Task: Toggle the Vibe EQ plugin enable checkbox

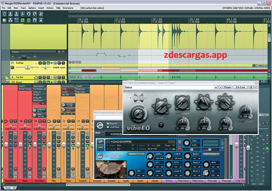Action: [256, 87]
